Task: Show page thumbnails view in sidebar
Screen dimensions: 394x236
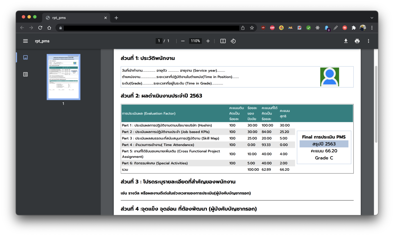Action: pos(25,57)
